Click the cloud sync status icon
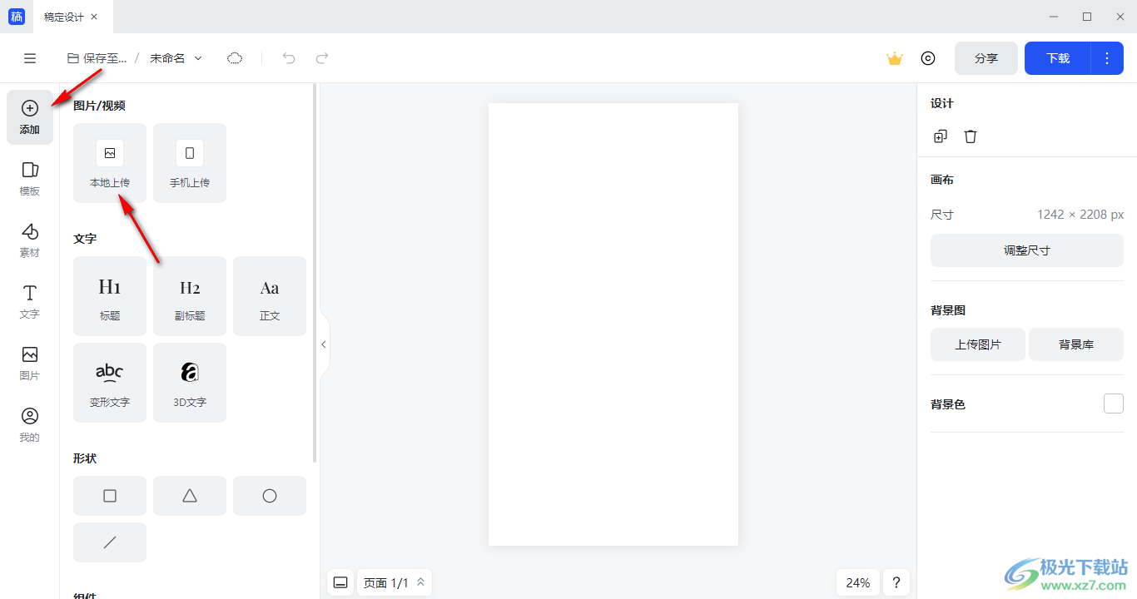1137x599 pixels. 235,58
